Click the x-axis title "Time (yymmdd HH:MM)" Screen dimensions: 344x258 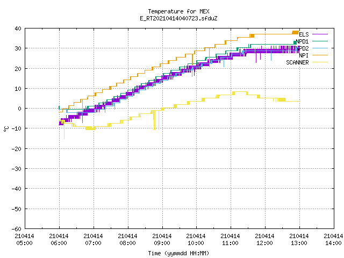[x=178, y=253]
